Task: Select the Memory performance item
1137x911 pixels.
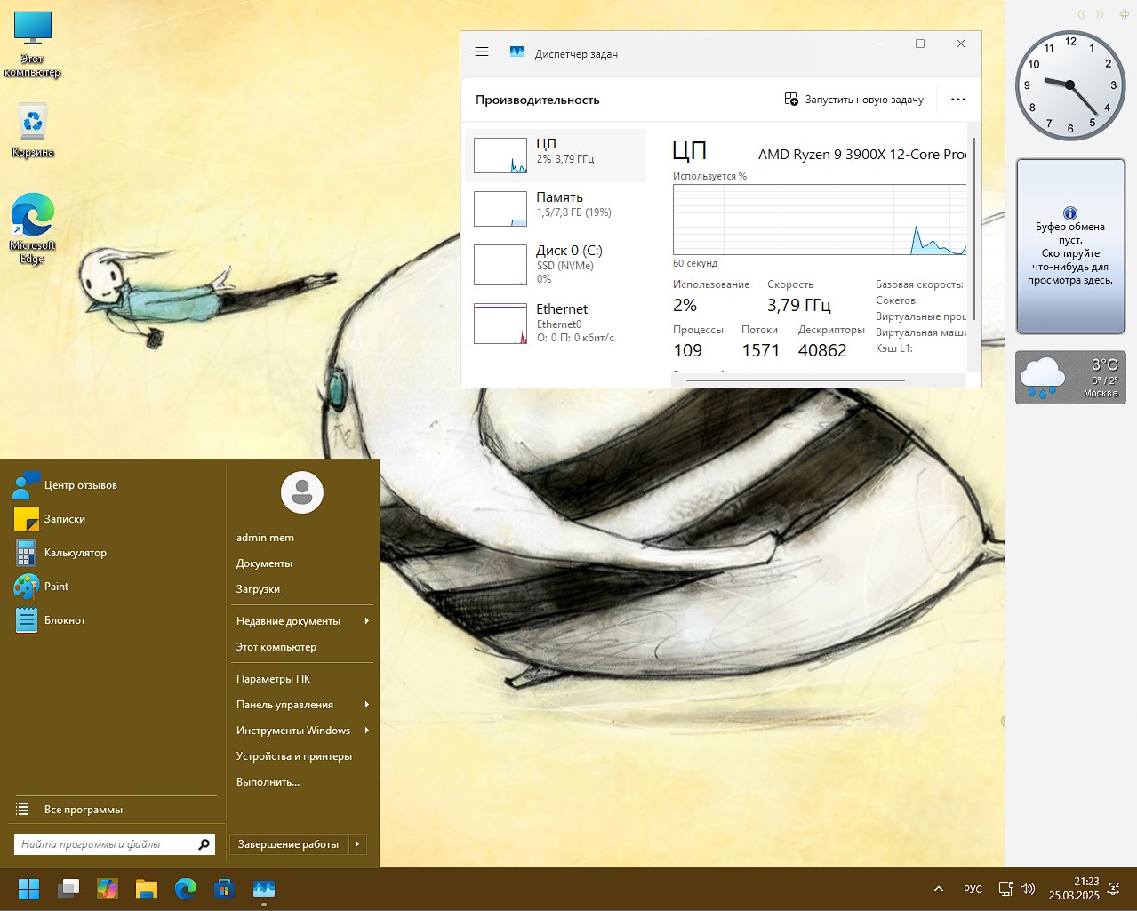Action: (556, 208)
